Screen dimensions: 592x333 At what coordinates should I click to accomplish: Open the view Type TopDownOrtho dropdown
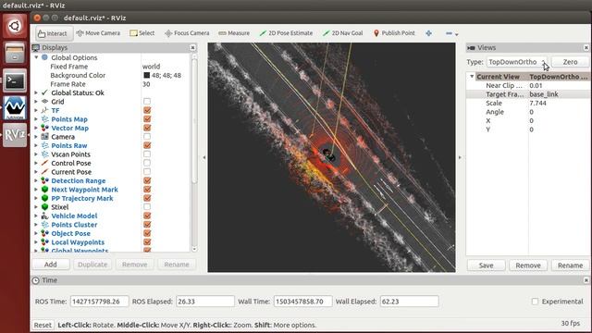click(516, 62)
